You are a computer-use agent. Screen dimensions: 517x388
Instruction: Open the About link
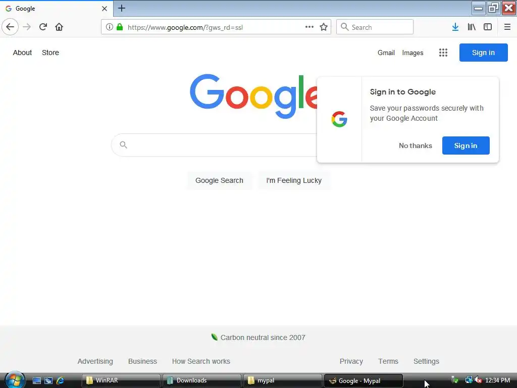[22, 53]
